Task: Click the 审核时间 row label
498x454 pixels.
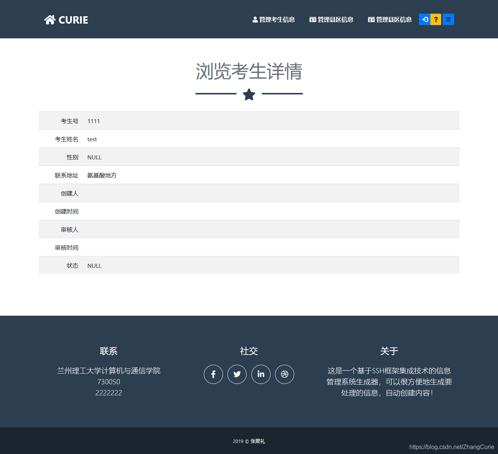Action: (67, 247)
